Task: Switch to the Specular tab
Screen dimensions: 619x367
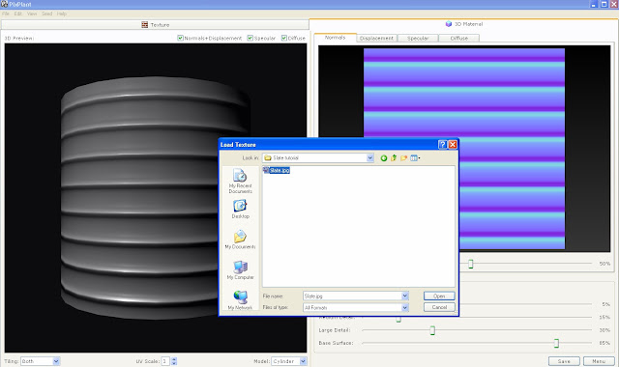Action: tap(418, 39)
